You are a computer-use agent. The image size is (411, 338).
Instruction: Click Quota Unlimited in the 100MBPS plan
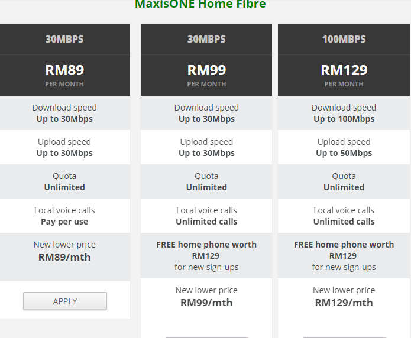[344, 181]
